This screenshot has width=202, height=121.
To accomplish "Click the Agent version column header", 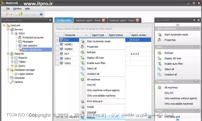I will point(141,35).
